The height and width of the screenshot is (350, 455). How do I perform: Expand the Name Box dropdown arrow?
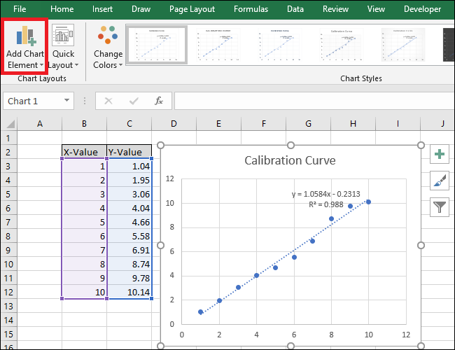66,101
